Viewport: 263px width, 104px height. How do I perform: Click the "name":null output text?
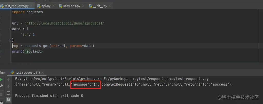pos(29,85)
